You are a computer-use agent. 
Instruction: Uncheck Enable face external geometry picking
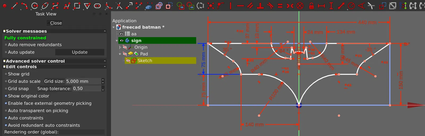tap(6, 103)
